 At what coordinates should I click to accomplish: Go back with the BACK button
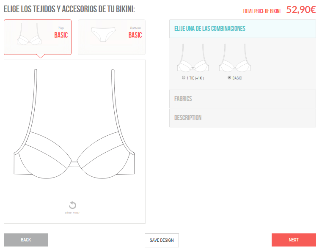(26, 240)
